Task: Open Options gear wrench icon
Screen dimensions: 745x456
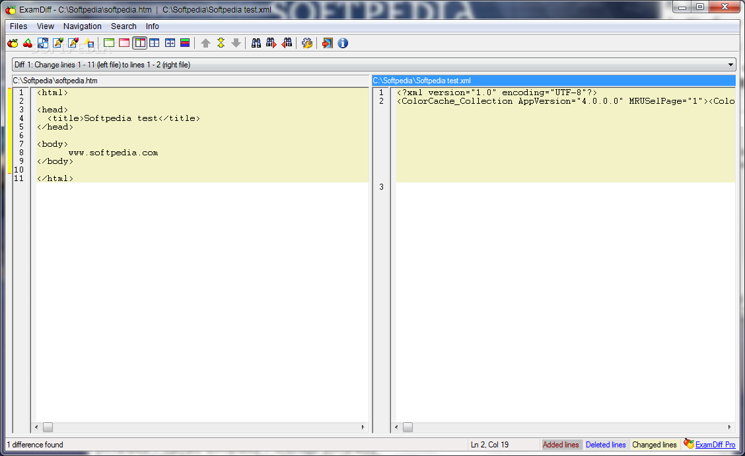Action: point(307,43)
